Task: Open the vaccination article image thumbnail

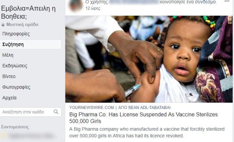Action: click(149, 59)
